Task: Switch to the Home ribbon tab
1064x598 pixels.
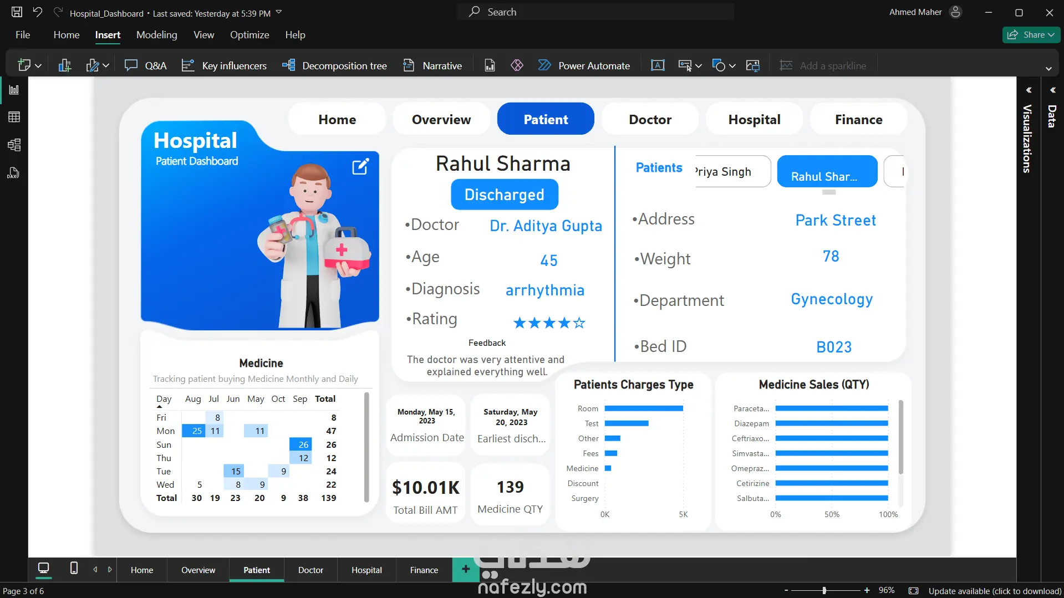Action: (x=67, y=34)
